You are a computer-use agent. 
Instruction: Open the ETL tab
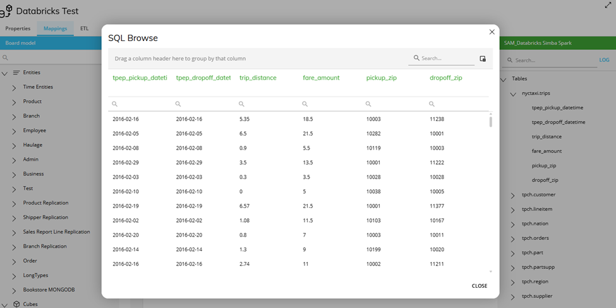pyautogui.click(x=85, y=28)
